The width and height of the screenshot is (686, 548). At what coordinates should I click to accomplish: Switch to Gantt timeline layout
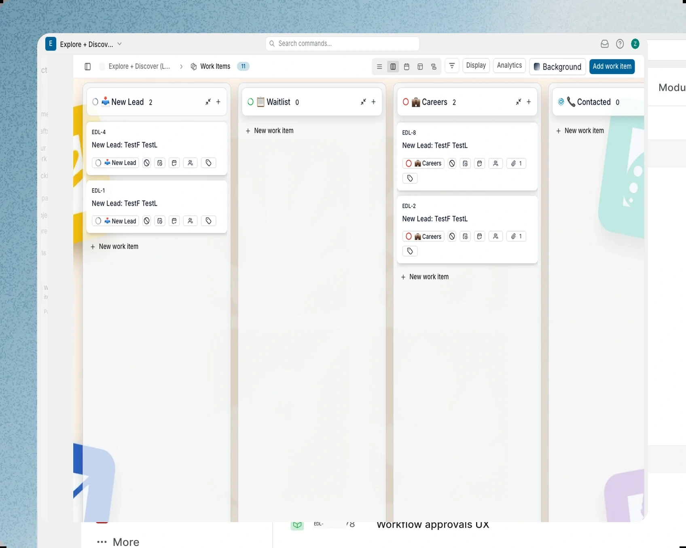click(x=434, y=67)
